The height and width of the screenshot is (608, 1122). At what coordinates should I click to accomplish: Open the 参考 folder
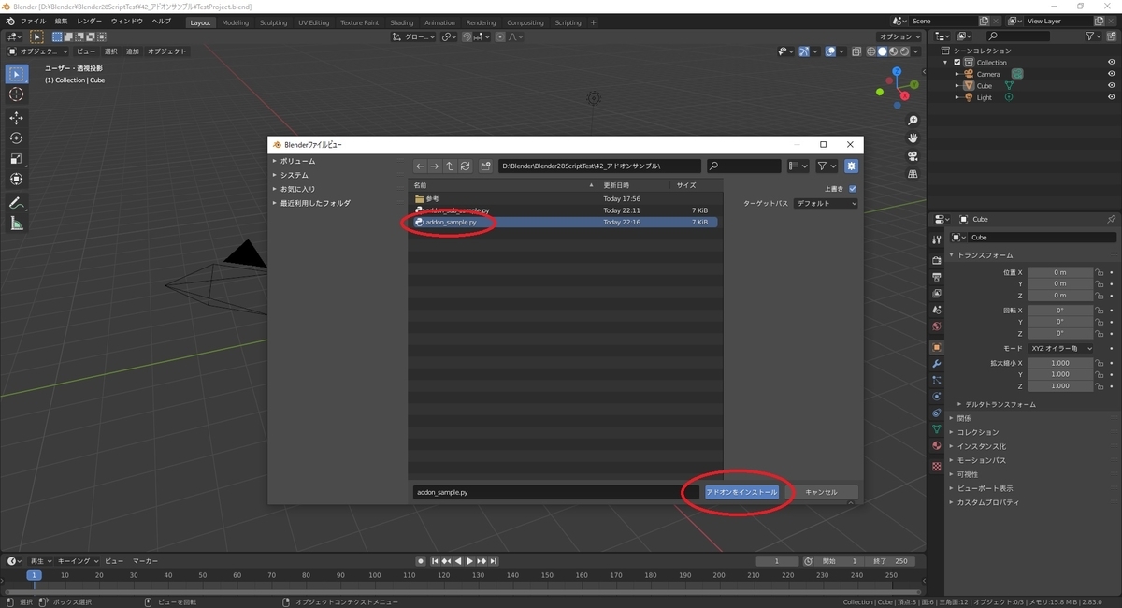coord(565,198)
